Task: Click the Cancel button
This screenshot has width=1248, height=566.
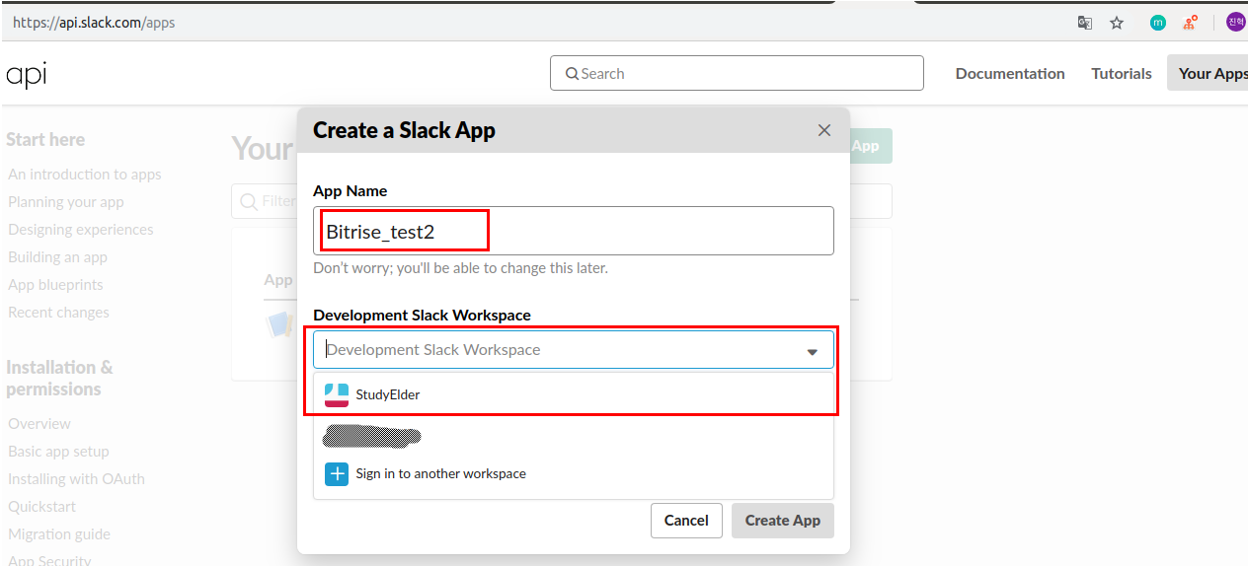Action: (x=686, y=521)
